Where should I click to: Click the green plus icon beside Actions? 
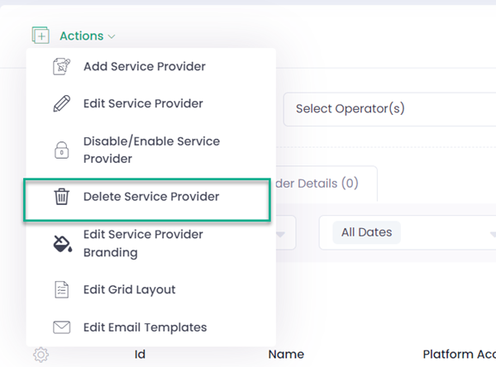40,36
